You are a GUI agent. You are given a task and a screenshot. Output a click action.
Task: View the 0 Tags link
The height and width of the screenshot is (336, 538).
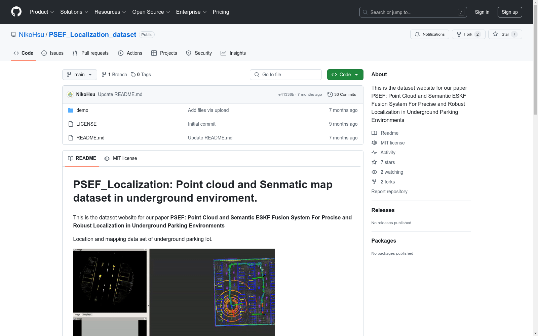[x=141, y=75]
